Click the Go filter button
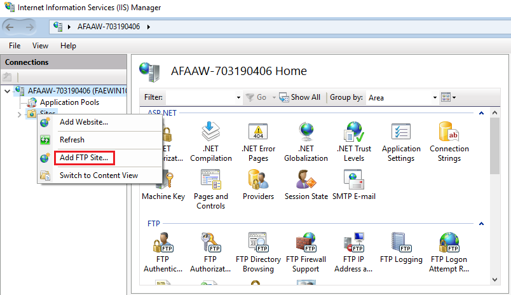Screen dimensions: 511x295 [x=257, y=97]
